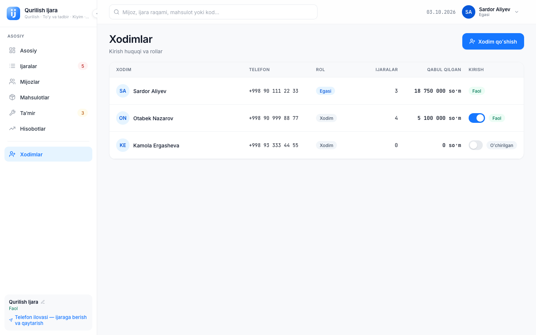This screenshot has height=335, width=536.
Task: Click the Xodim qo'shish button
Action: point(493,41)
